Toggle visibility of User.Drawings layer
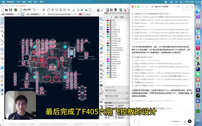 110,48
